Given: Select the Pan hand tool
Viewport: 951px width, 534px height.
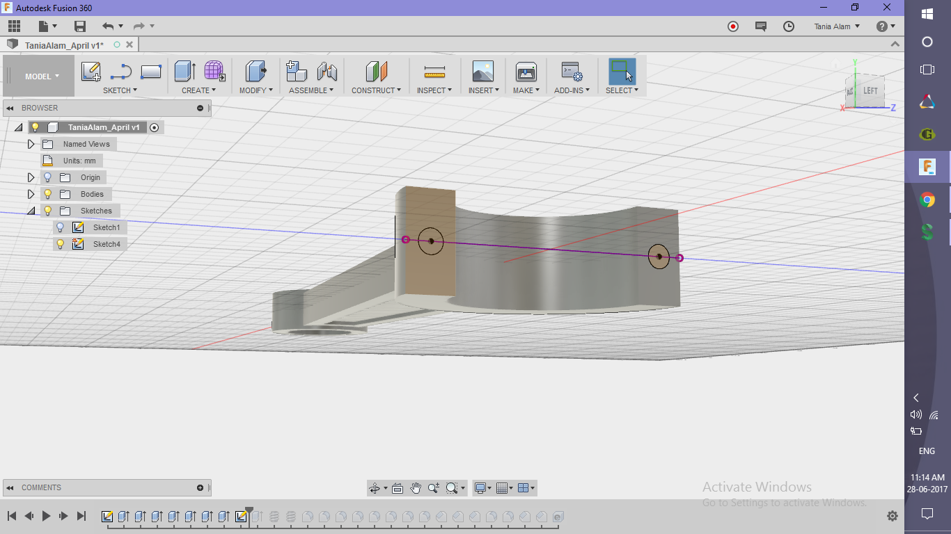Looking at the screenshot, I should (416, 488).
